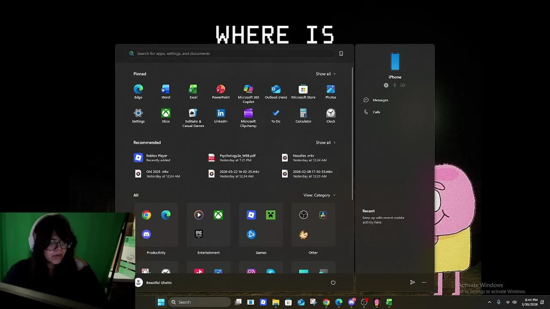This screenshot has height=309, width=550.
Task: Toggle the phone companion panel button
Action: coord(341,54)
